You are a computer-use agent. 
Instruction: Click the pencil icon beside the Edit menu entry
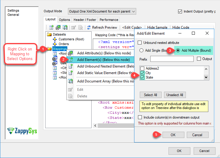pyautogui.click(x=70, y=90)
